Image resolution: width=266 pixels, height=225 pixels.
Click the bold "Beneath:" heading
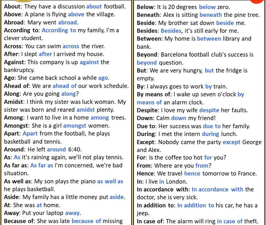(x=149, y=15)
